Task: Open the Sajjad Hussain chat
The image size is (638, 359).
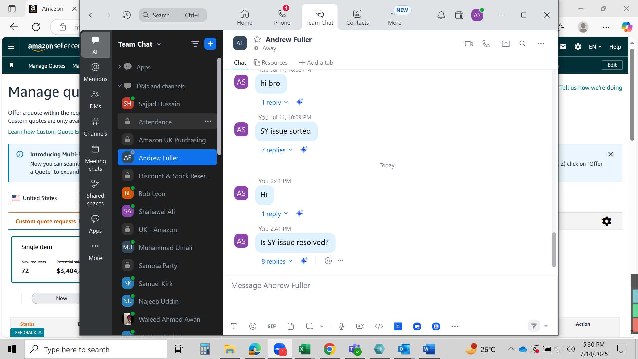Action: [x=167, y=104]
